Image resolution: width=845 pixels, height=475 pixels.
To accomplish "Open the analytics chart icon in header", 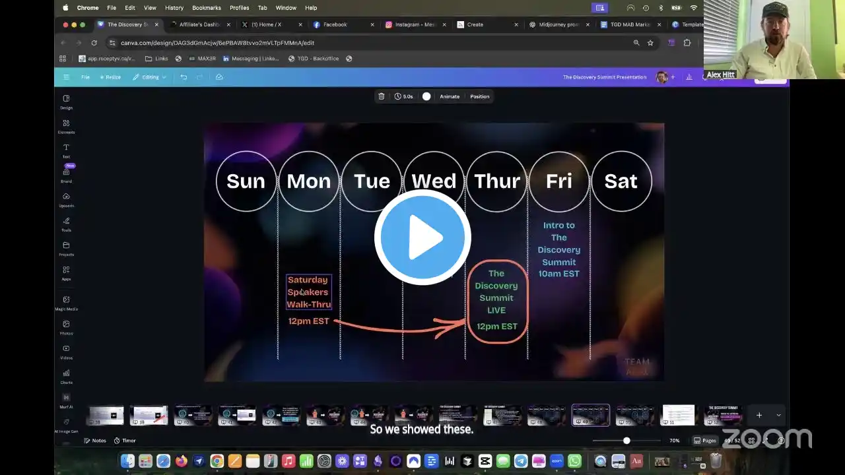I will [689, 77].
